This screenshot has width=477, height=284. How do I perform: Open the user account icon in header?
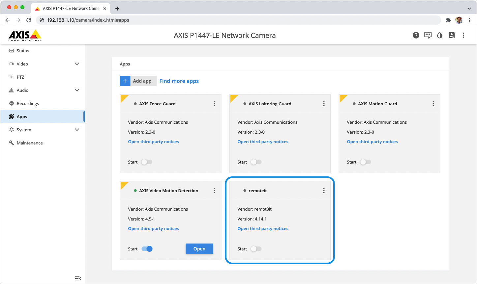(452, 35)
